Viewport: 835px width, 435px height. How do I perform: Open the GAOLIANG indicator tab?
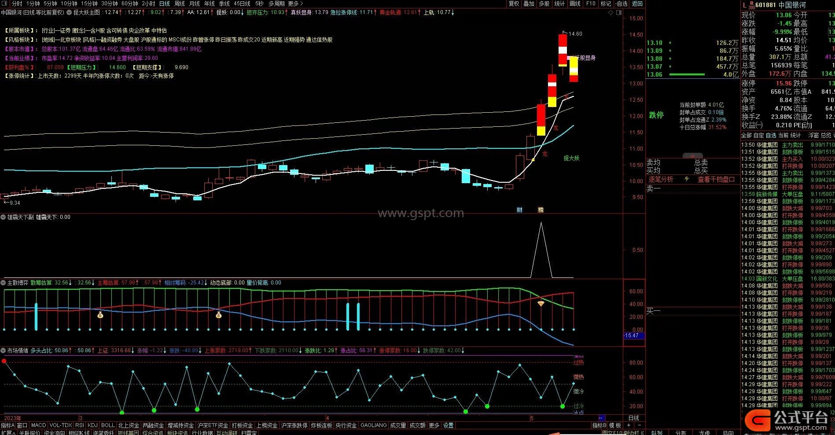tap(373, 425)
